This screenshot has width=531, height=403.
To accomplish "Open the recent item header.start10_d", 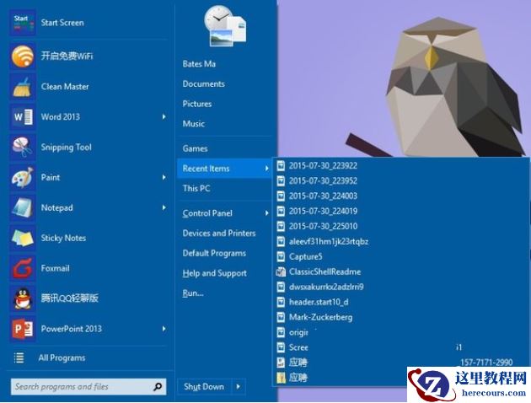I will pyautogui.click(x=319, y=302).
